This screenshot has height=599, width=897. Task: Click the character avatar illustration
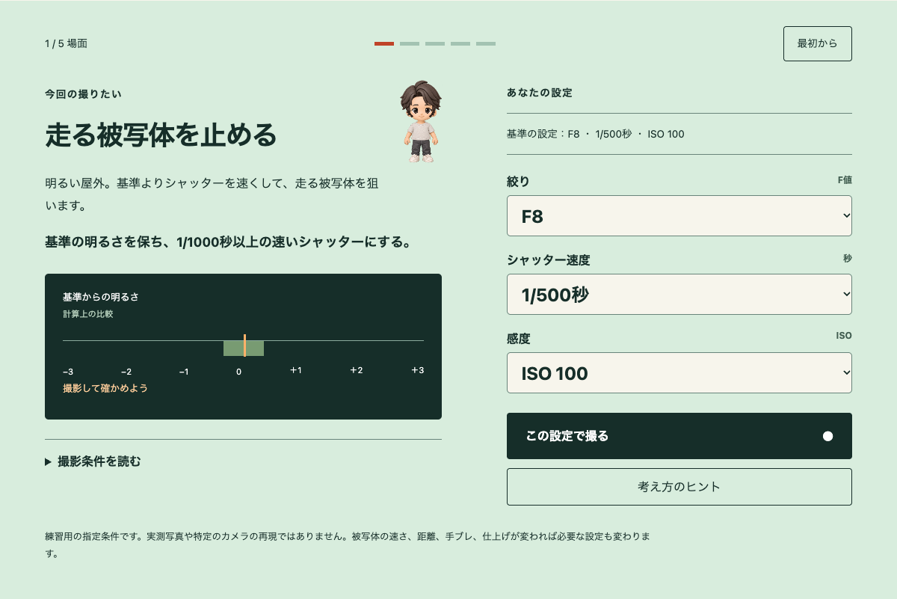[420, 121]
